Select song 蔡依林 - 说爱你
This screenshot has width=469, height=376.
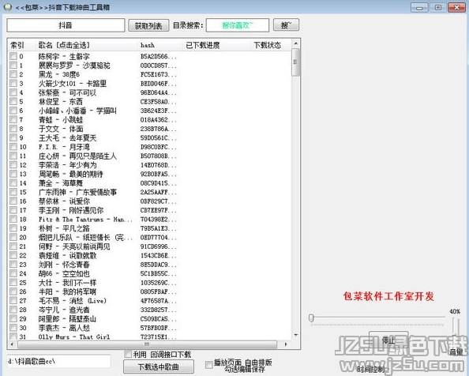point(64,201)
